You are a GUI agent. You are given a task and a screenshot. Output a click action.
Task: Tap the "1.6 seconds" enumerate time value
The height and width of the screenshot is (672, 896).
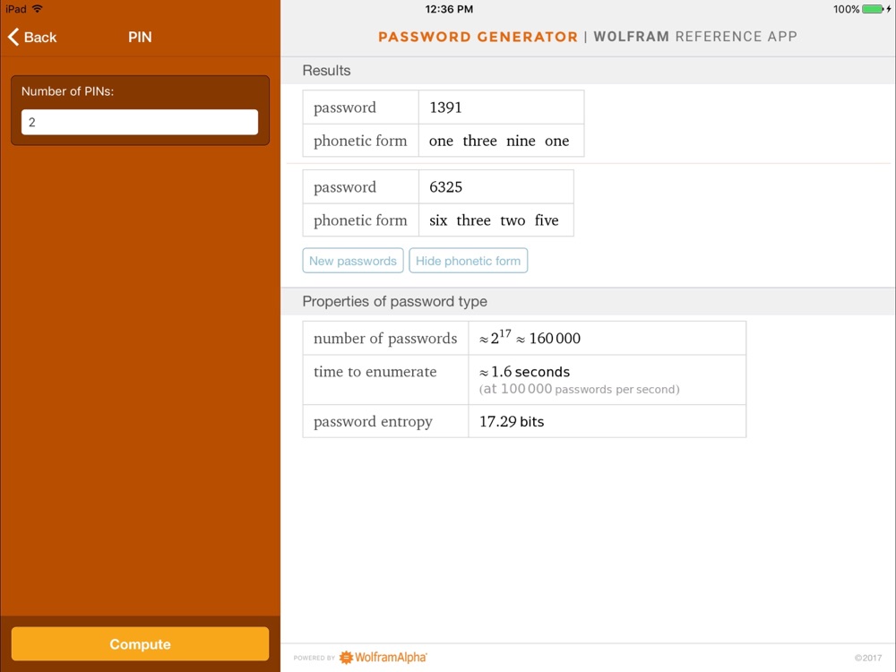tap(524, 372)
